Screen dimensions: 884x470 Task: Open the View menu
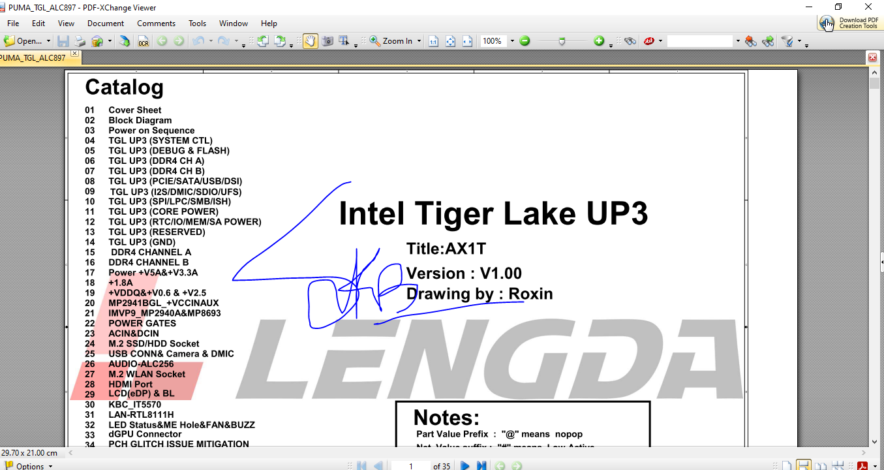(67, 23)
